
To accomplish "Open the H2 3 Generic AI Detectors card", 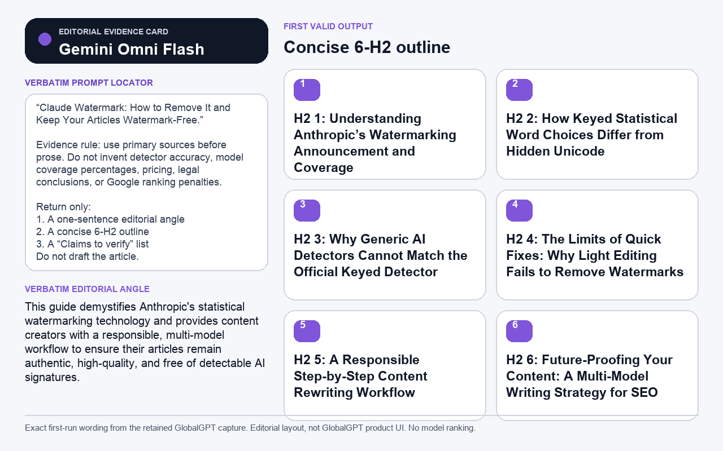I will pyautogui.click(x=385, y=245).
